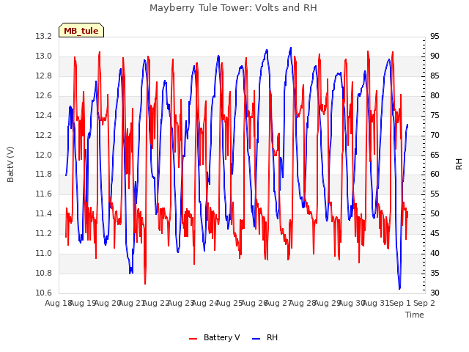Image resolution: width=469 pixels, height=352 pixels.
Task: Click the 12.0 voltage tick label
Action: 44,155
